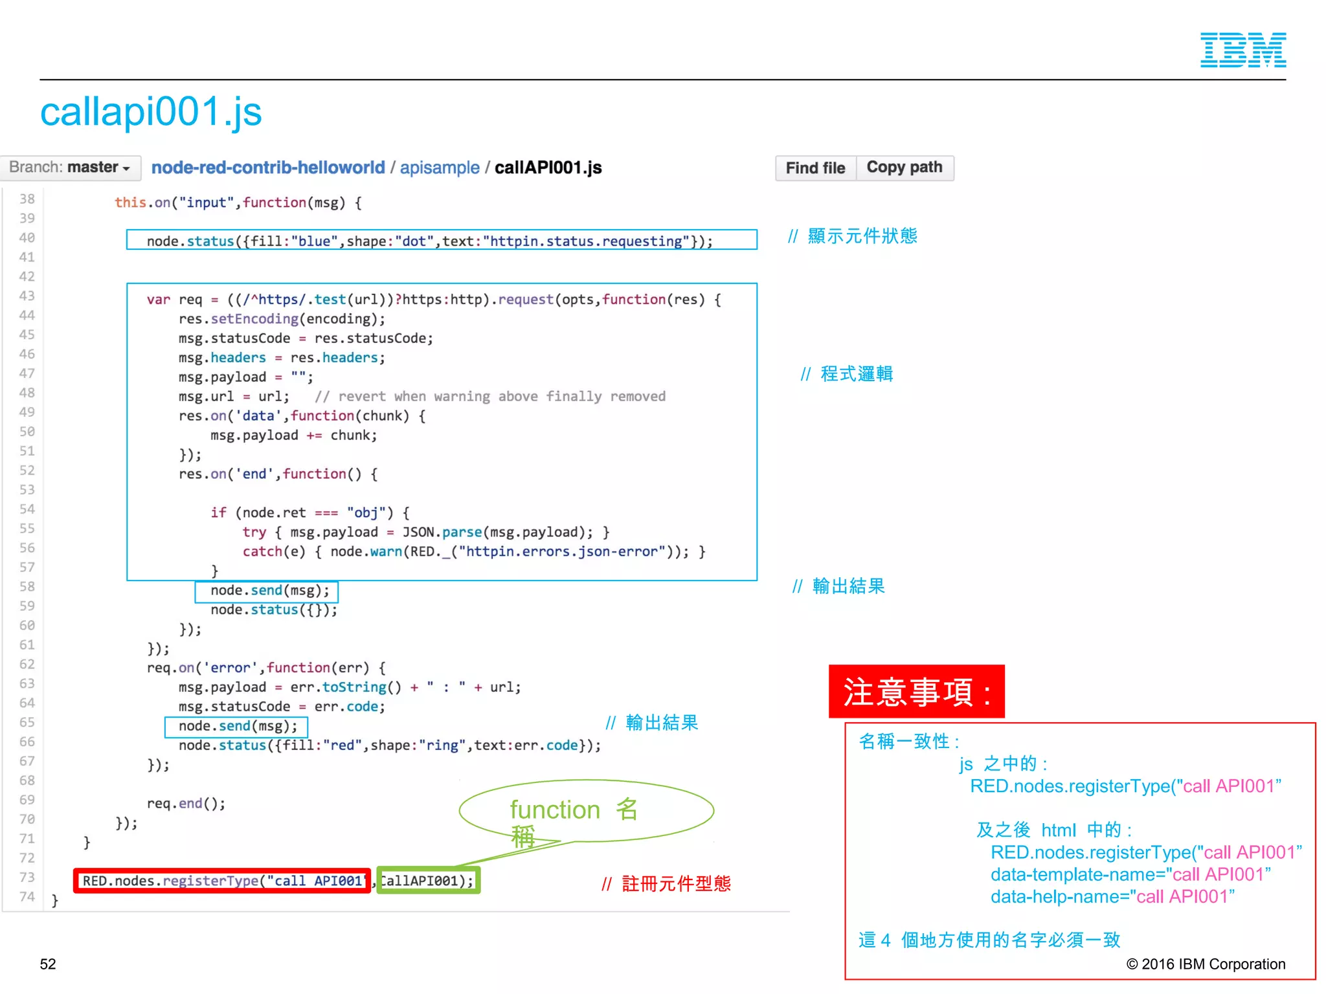Click the © 2016 IBM Corporation footer
Screen dimensions: 1326x994
coord(1206,964)
